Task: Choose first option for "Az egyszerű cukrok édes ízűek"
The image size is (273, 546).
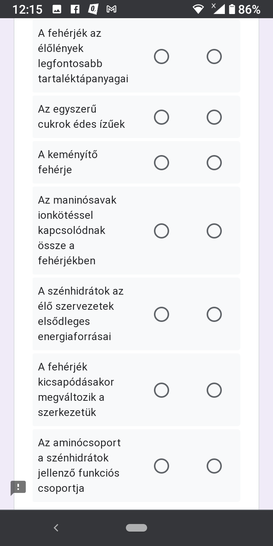Action: (162, 117)
